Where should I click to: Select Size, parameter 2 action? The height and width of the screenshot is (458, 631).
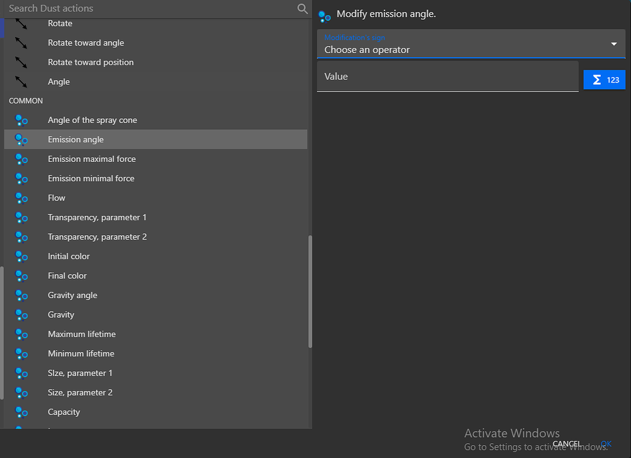pos(156,393)
